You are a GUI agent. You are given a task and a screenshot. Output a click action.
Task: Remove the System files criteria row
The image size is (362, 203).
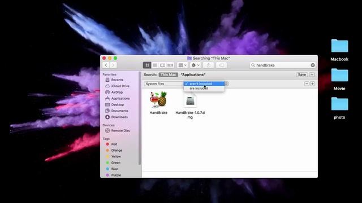pyautogui.click(x=307, y=84)
